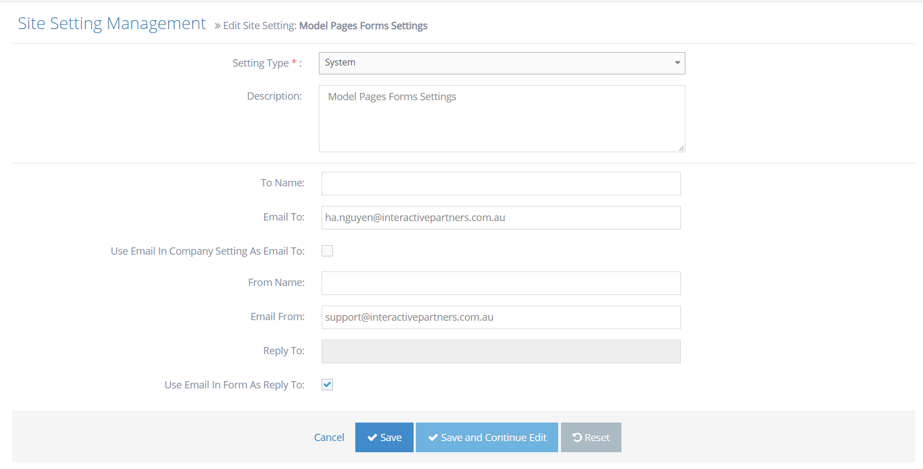
Task: Click the checkmark icon on Save and Continue Edit
Action: [x=433, y=438]
